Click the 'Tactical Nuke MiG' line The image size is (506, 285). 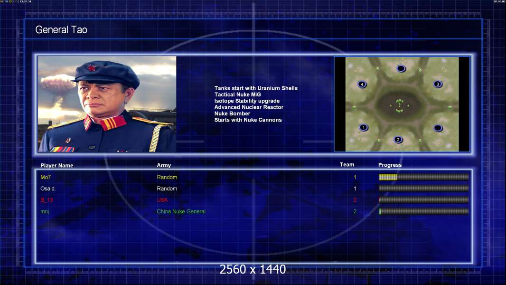(x=237, y=95)
